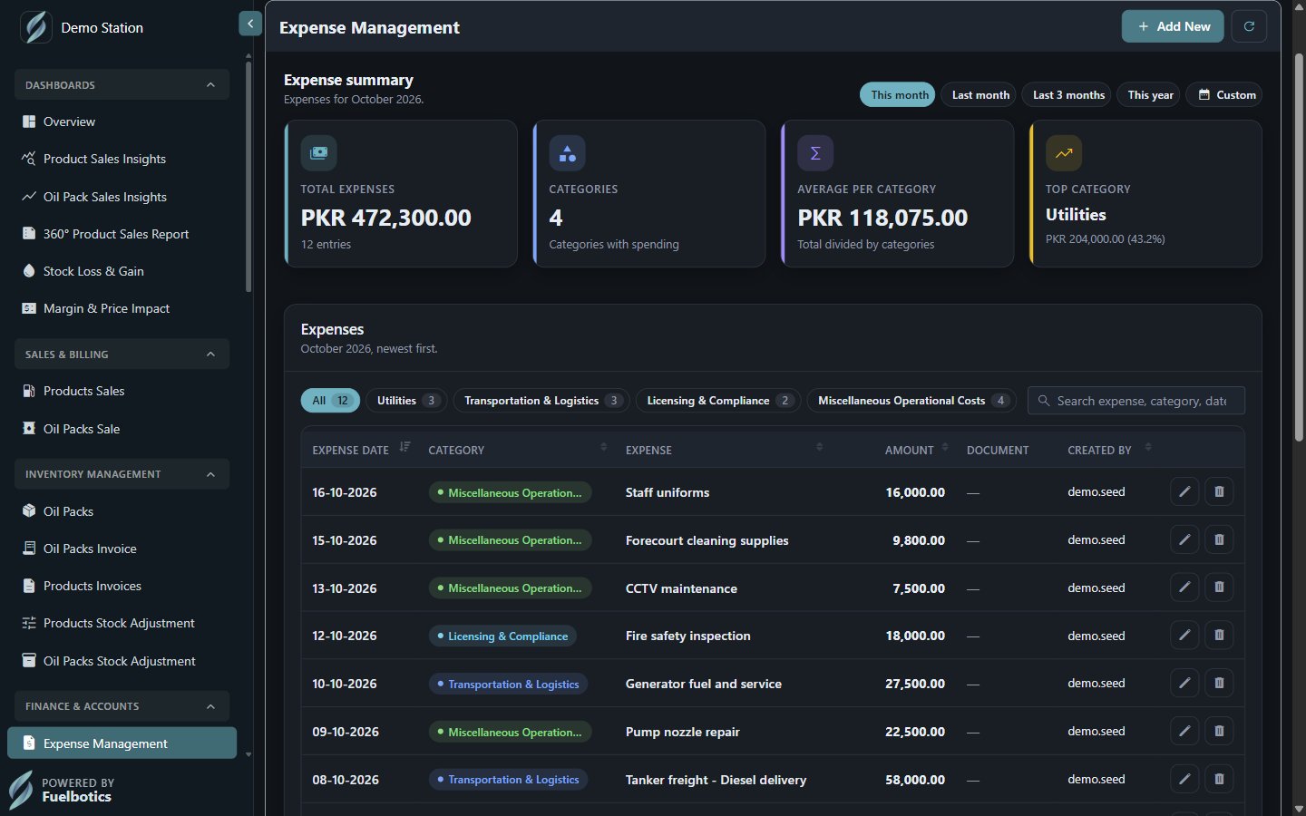The image size is (1306, 816).
Task: Edit Tanker freight - Diesel delivery expense
Action: (x=1184, y=779)
